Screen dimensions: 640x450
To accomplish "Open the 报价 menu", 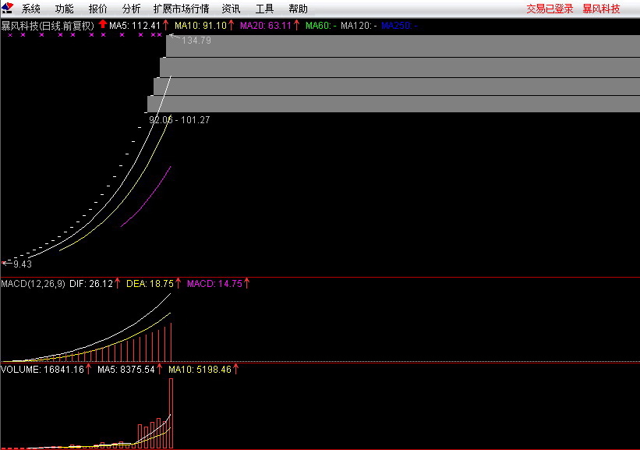I will click(98, 9).
